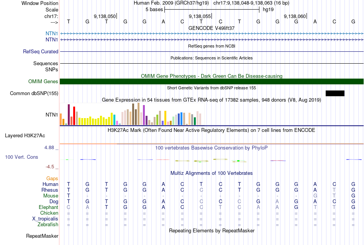Viewport: 364px width, 245px height.
Task: Open the RepeatMasker track label
Action: point(42,236)
